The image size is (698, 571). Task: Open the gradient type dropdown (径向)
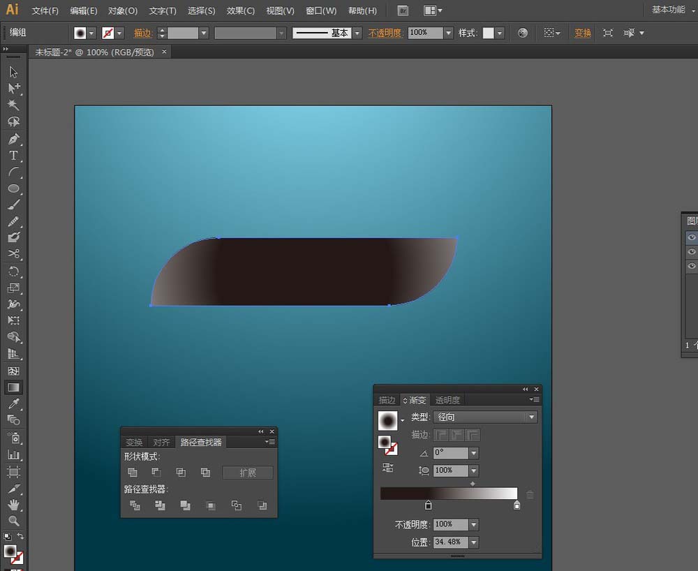click(x=485, y=417)
